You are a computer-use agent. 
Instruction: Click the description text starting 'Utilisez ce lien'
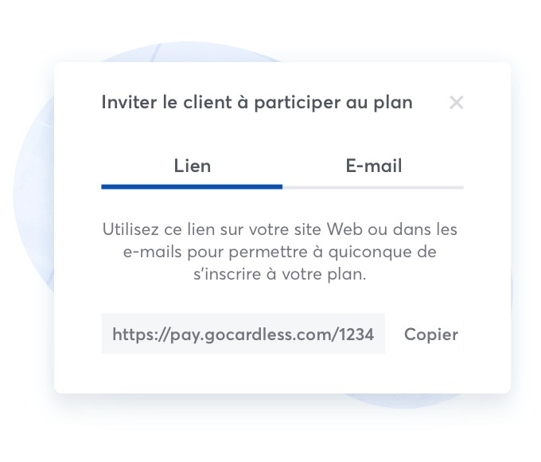pos(282,230)
